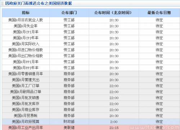Click 劳工部 in the 美国9月失业率 row
This screenshot has width=180, height=130.
click(x=69, y=26)
